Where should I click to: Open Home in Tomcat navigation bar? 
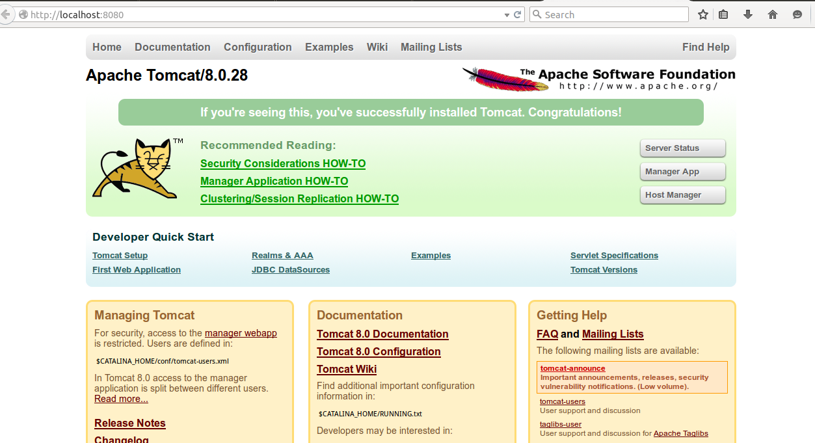tap(107, 47)
